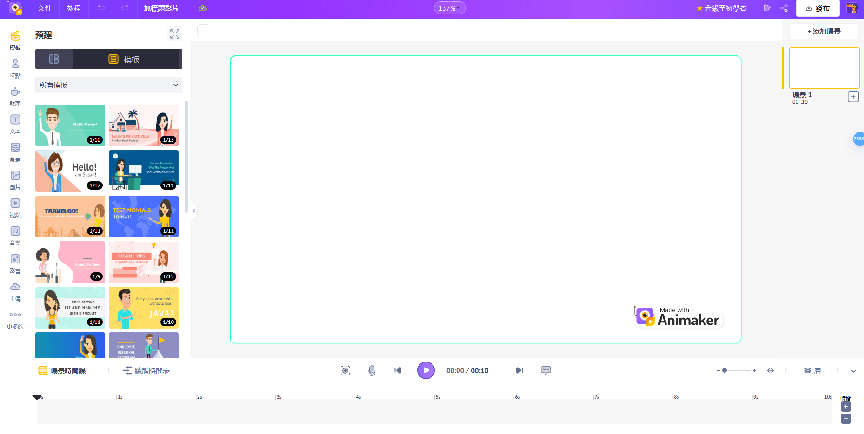Screen dimensions: 864x434
Task: Switch to 總體時間表 overall timeline view
Action: coord(146,370)
